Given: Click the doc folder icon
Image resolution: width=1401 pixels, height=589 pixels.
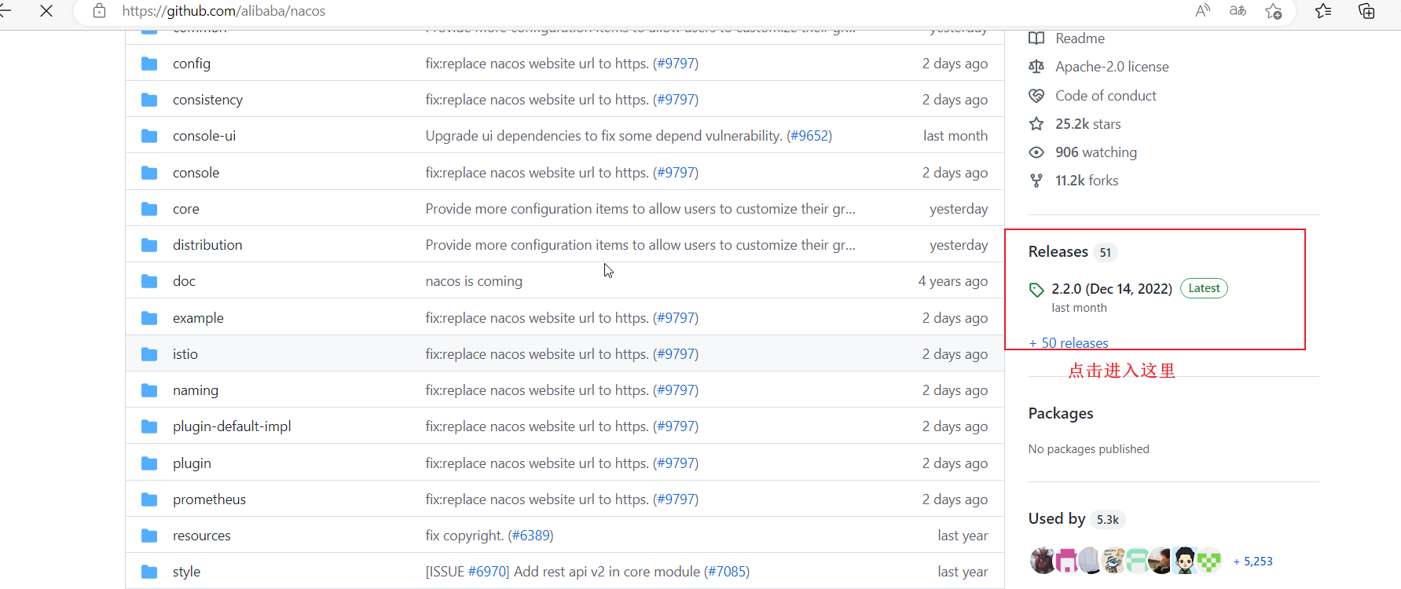Looking at the screenshot, I should pos(149,281).
